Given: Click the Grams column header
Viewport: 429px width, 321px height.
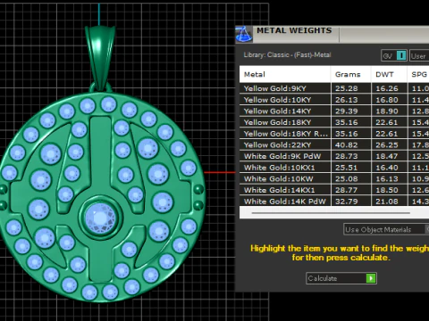Looking at the screenshot, I should click(x=351, y=74).
